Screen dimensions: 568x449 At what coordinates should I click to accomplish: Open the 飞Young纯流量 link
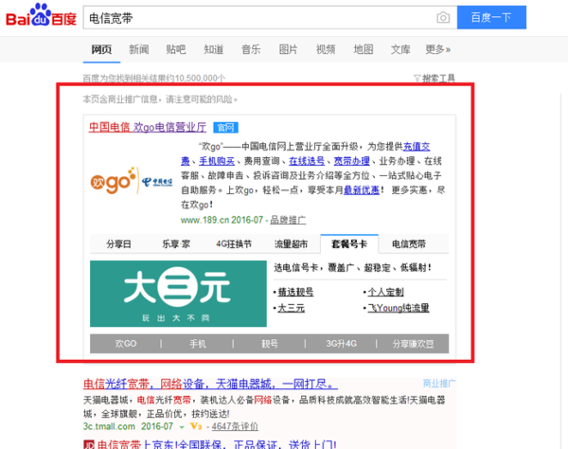coord(399,308)
